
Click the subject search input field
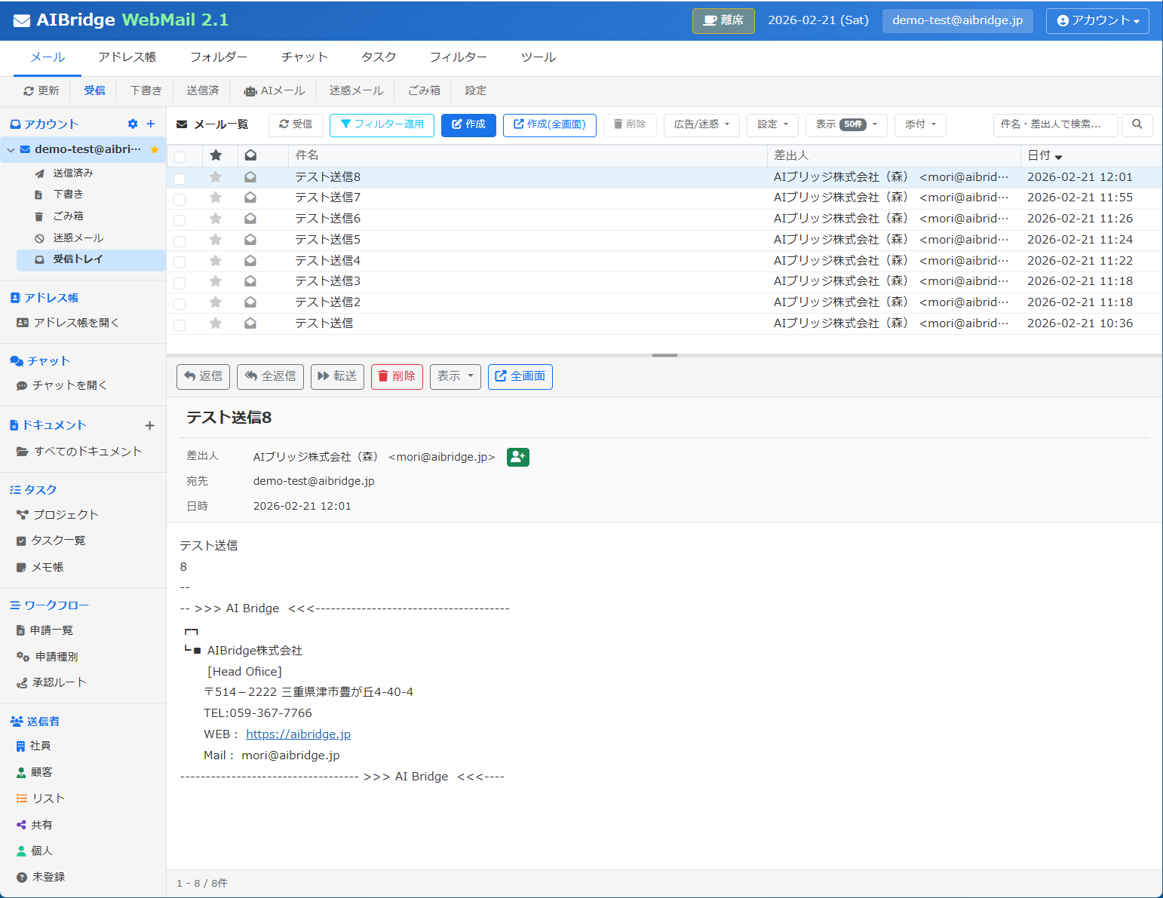point(1054,125)
